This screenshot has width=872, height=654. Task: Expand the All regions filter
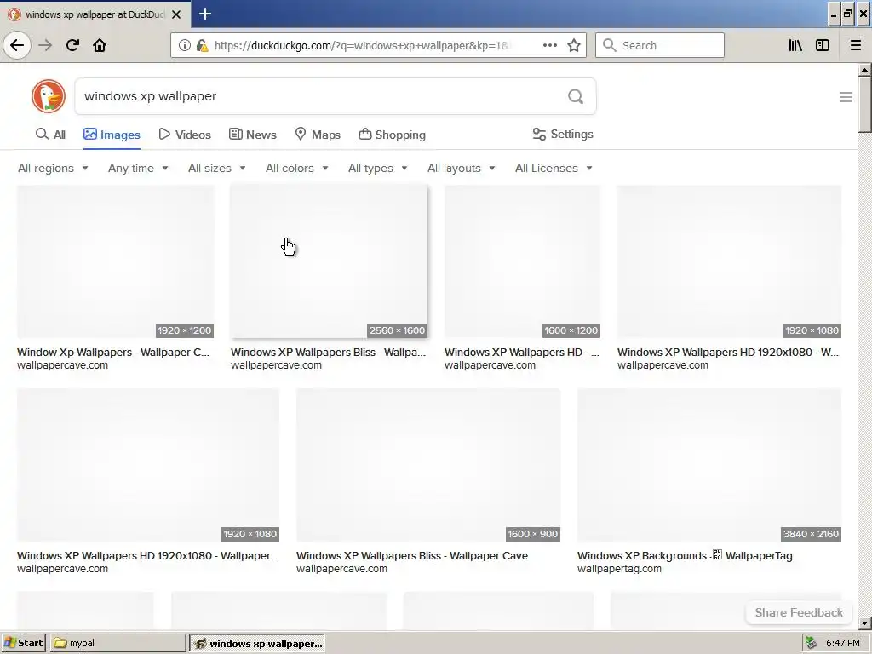53,168
